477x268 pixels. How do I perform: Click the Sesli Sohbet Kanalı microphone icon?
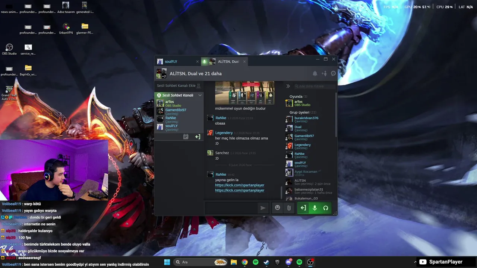point(159,95)
